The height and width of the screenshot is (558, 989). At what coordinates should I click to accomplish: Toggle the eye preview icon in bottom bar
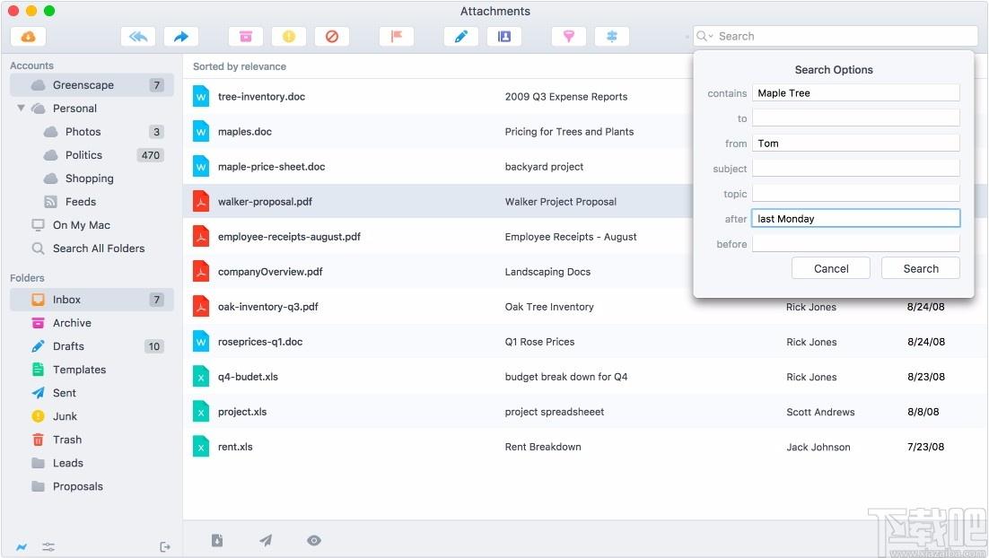[314, 540]
